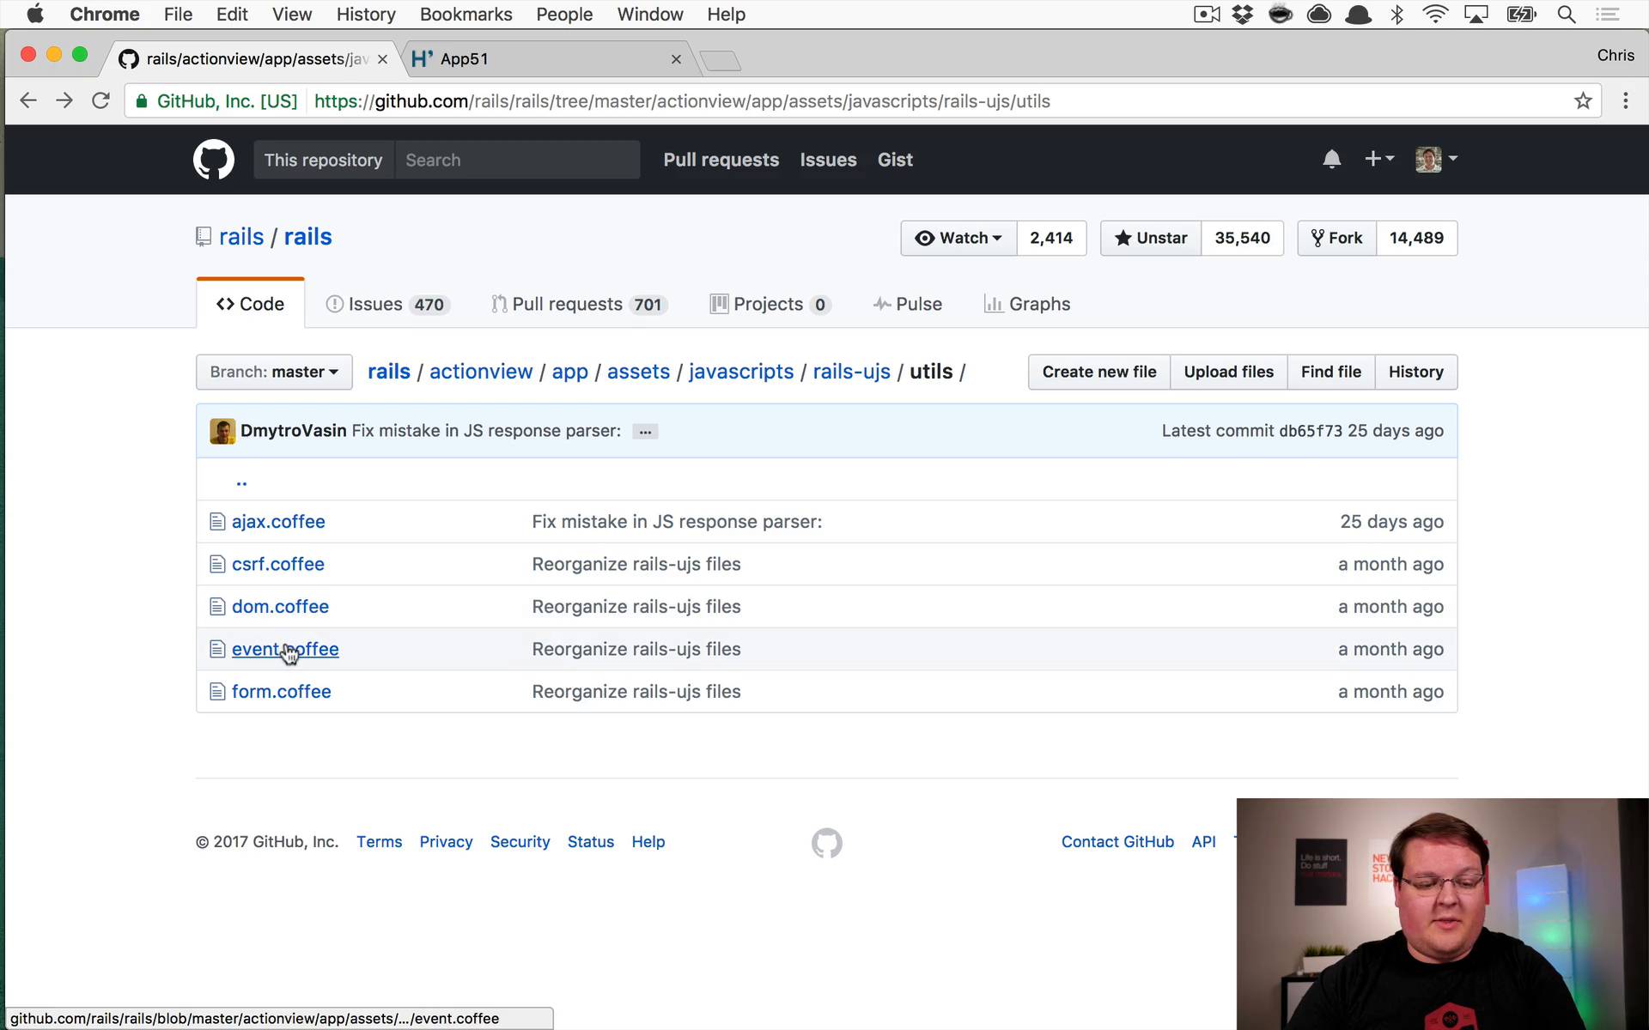
Task: Open the Branch: master selector
Action: tap(274, 373)
